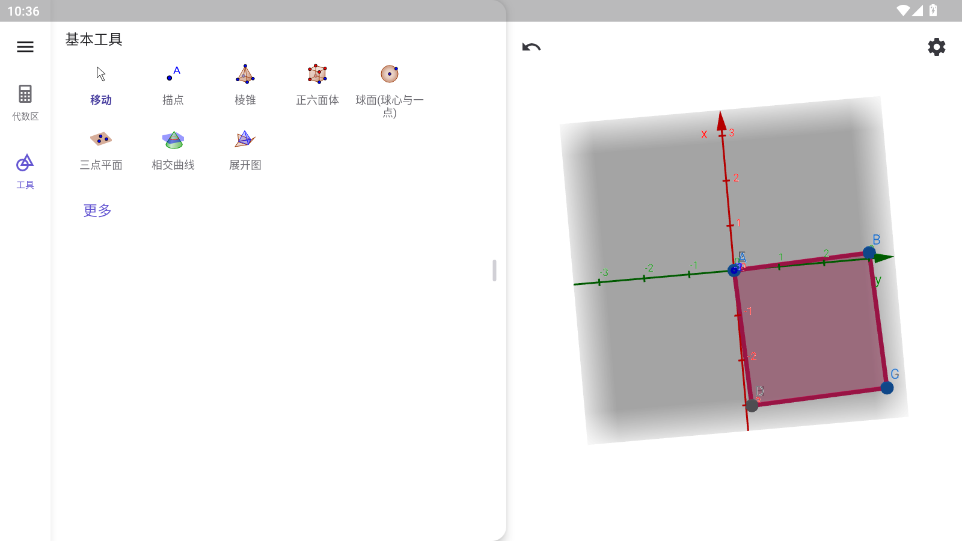Select the 相交曲线 (Intersect surfaces) tool
This screenshot has height=541, width=962.
[173, 150]
